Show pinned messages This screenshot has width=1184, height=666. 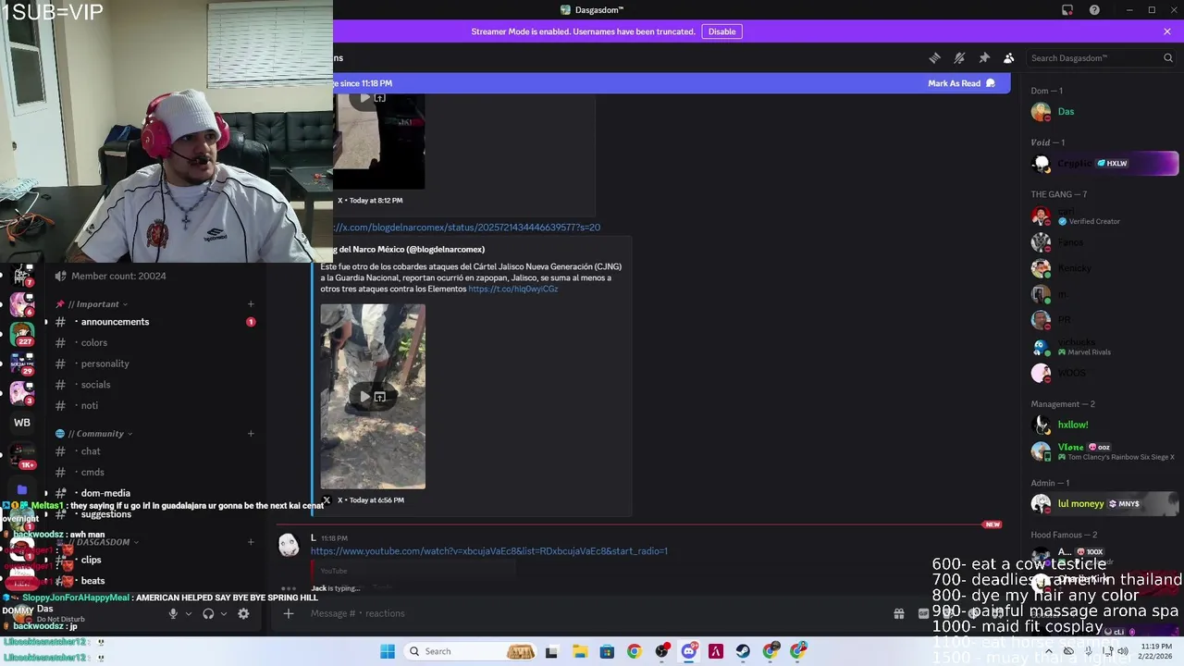click(x=984, y=57)
